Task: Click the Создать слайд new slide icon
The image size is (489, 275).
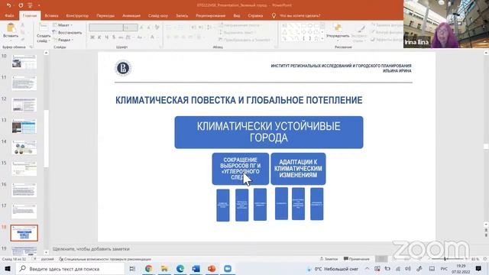Action: pyautogui.click(x=44, y=27)
